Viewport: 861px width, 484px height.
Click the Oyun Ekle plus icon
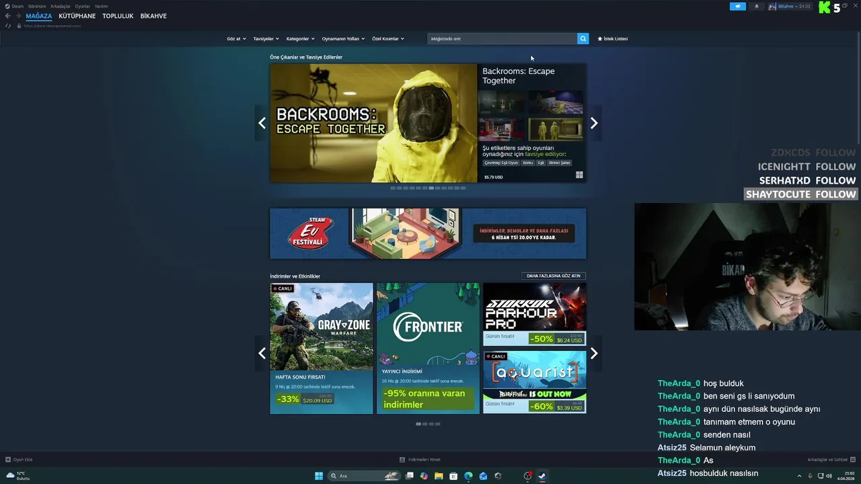pos(8,460)
